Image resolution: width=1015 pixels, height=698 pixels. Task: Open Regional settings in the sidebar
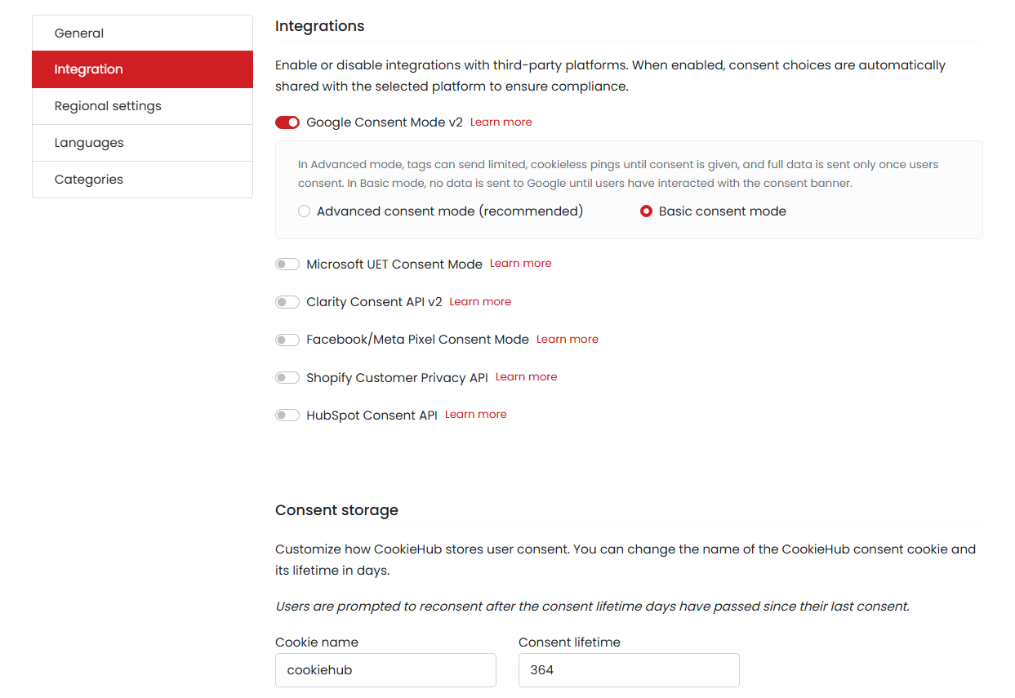coord(142,106)
